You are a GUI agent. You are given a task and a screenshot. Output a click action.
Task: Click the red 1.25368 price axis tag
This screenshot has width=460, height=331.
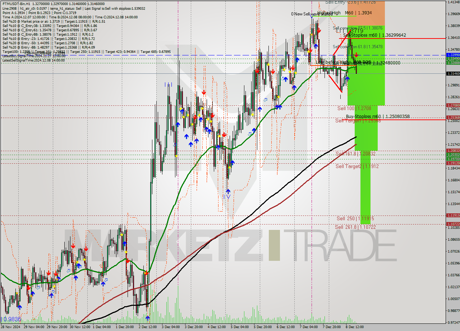pos(453,118)
